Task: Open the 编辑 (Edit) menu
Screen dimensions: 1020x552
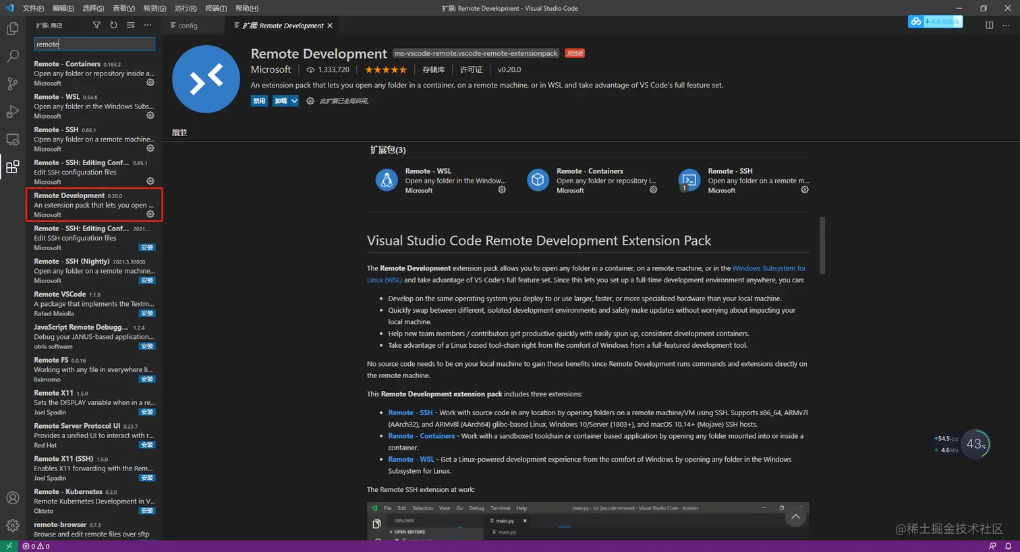Action: [x=63, y=8]
